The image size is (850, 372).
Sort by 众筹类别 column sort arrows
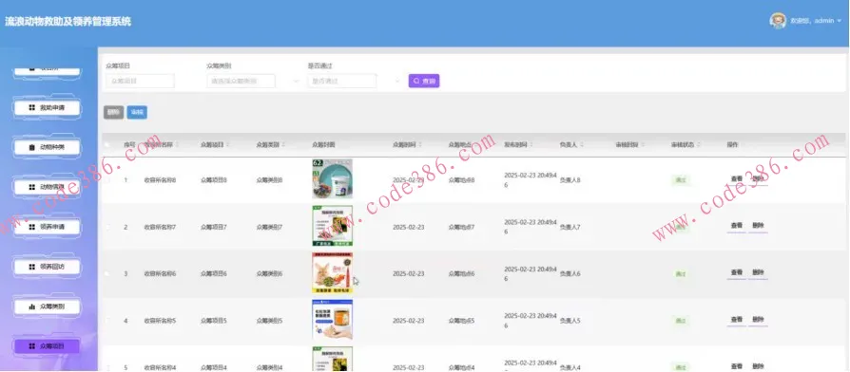click(x=283, y=145)
